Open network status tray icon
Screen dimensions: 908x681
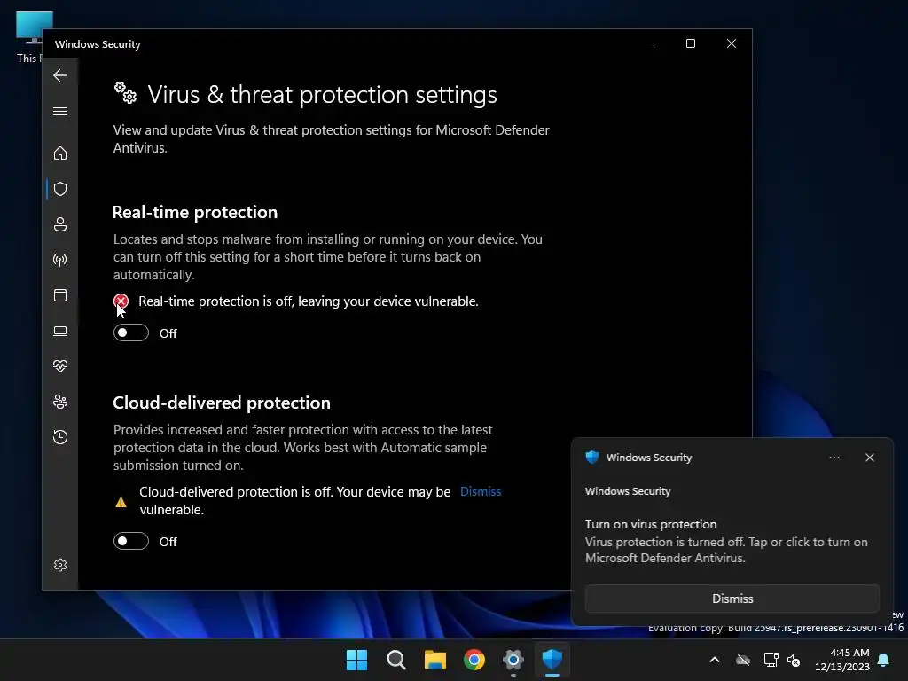[771, 660]
